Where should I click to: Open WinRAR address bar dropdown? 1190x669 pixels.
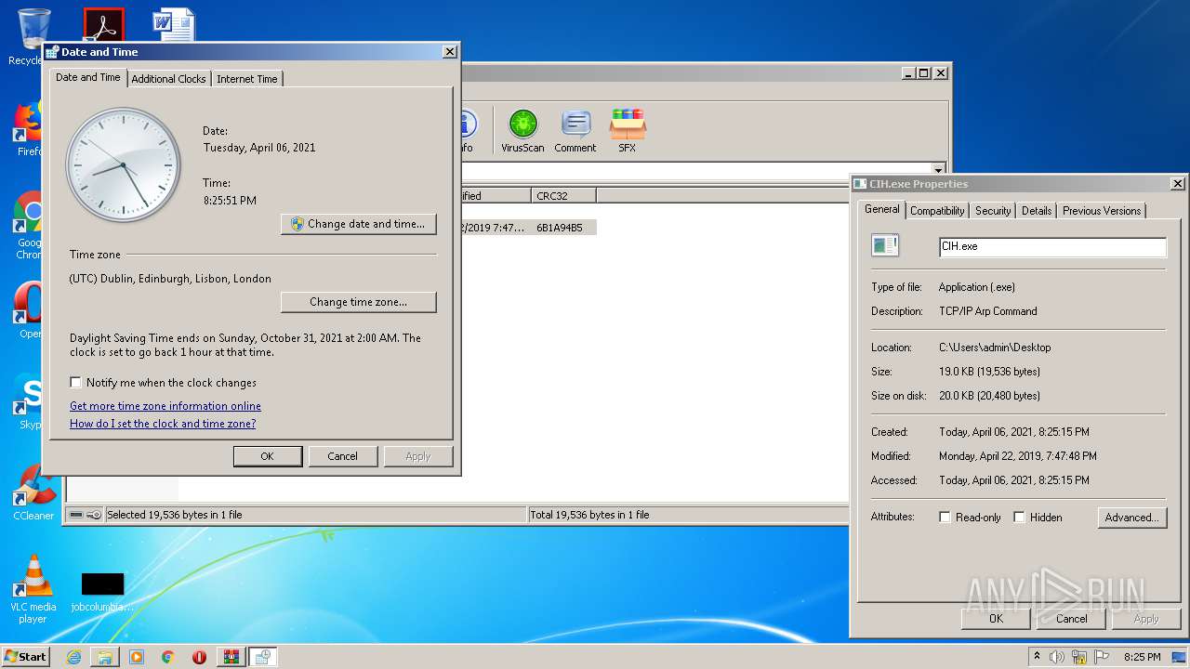(x=938, y=170)
